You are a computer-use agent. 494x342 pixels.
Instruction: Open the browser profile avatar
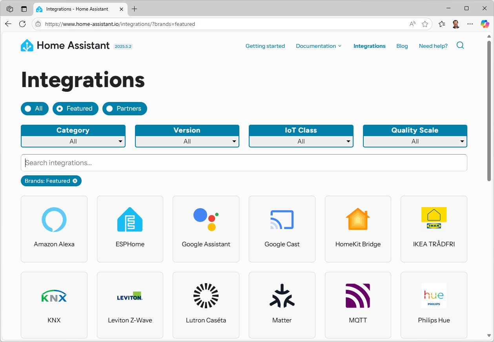(456, 24)
